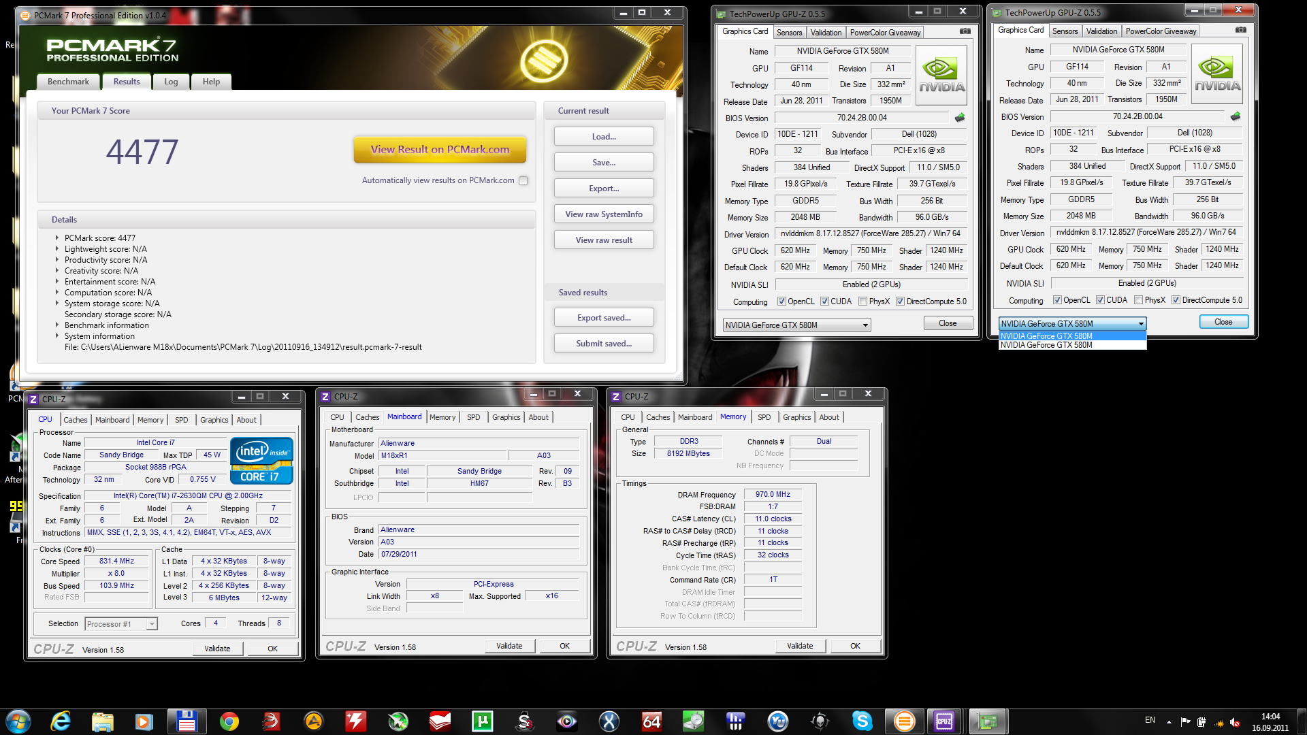The height and width of the screenshot is (735, 1307).
Task: Click the orange PCMark taskbar icon
Action: coord(905,721)
